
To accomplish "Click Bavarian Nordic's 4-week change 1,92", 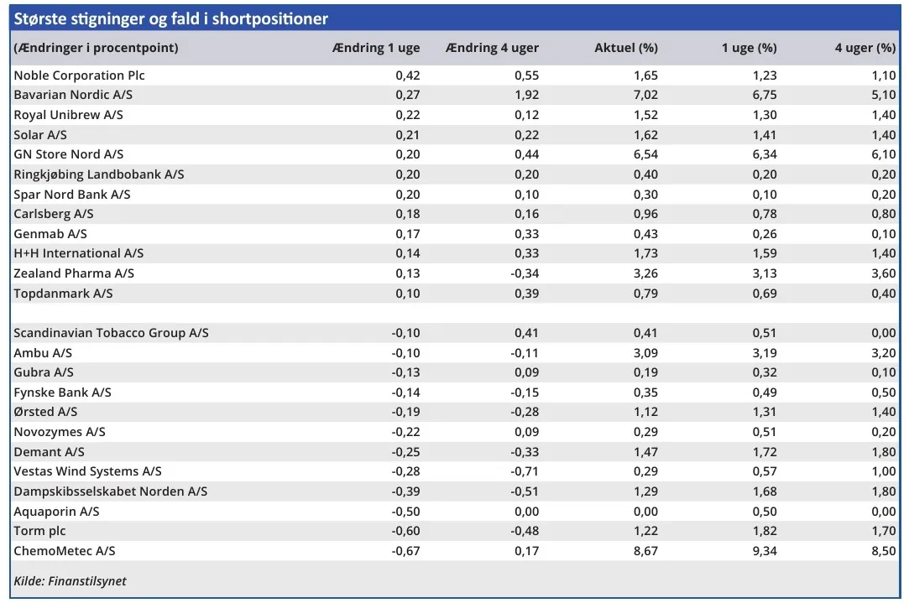I will 526,95.
